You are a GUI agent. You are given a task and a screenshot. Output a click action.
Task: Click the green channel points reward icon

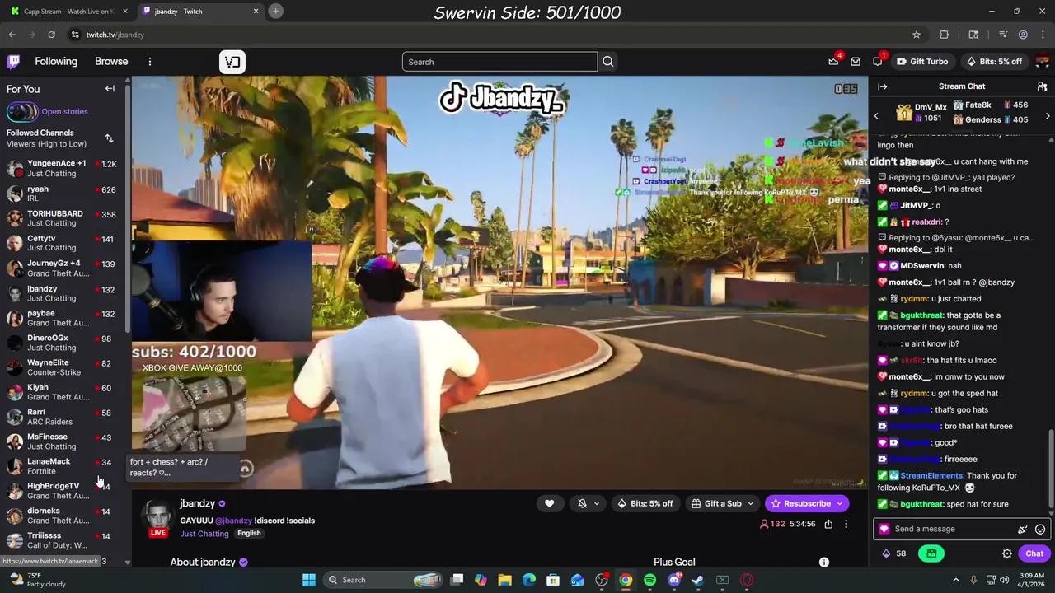[931, 553]
